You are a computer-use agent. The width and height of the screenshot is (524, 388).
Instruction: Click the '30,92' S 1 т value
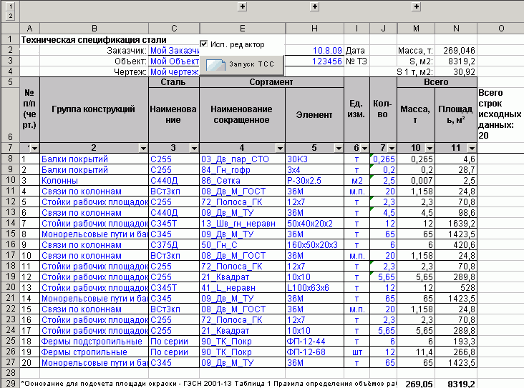point(456,71)
